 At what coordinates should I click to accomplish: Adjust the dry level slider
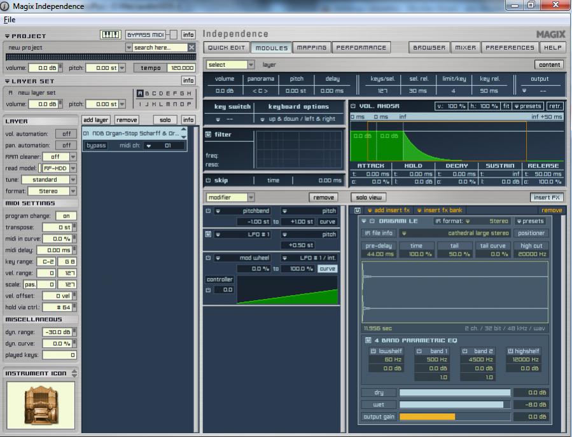(x=455, y=392)
